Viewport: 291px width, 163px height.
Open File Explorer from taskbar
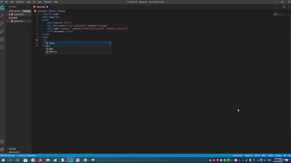pos(48,160)
